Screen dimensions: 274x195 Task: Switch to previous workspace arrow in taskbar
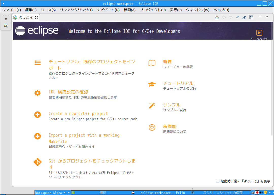[x=64, y=192]
